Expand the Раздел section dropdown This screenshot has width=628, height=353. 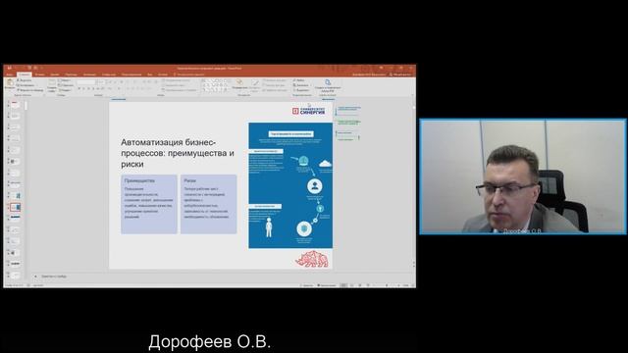pyautogui.click(x=65, y=90)
